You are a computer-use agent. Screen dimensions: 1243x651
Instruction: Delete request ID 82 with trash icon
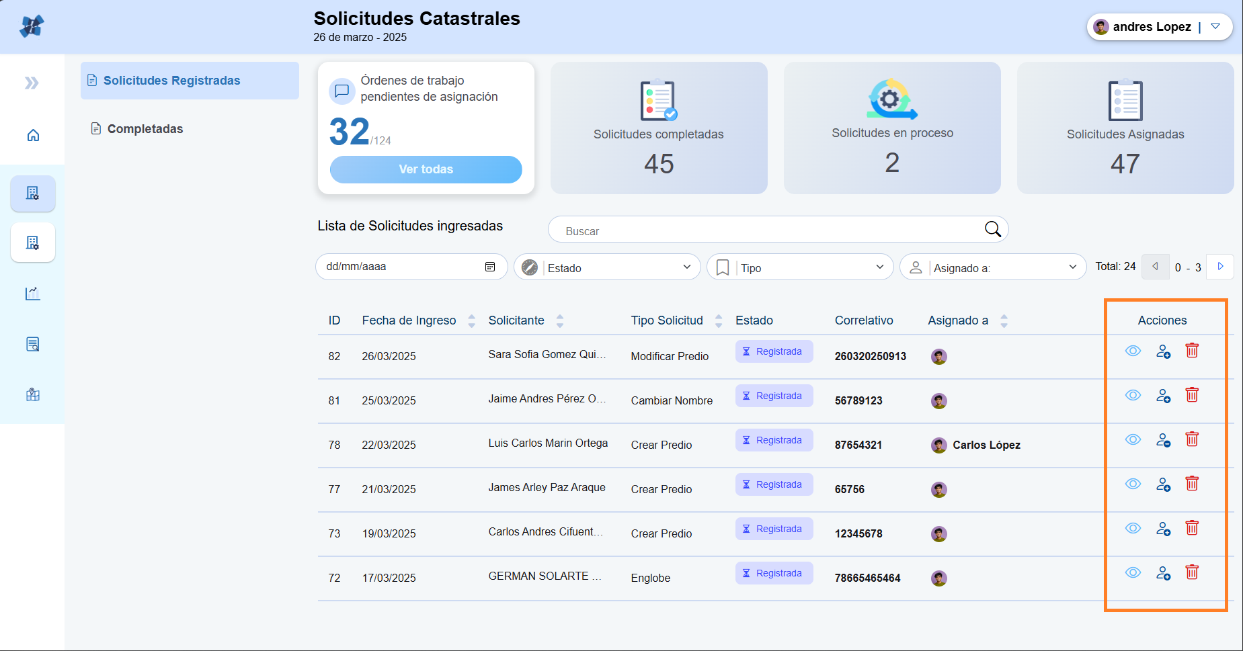pyautogui.click(x=1192, y=351)
